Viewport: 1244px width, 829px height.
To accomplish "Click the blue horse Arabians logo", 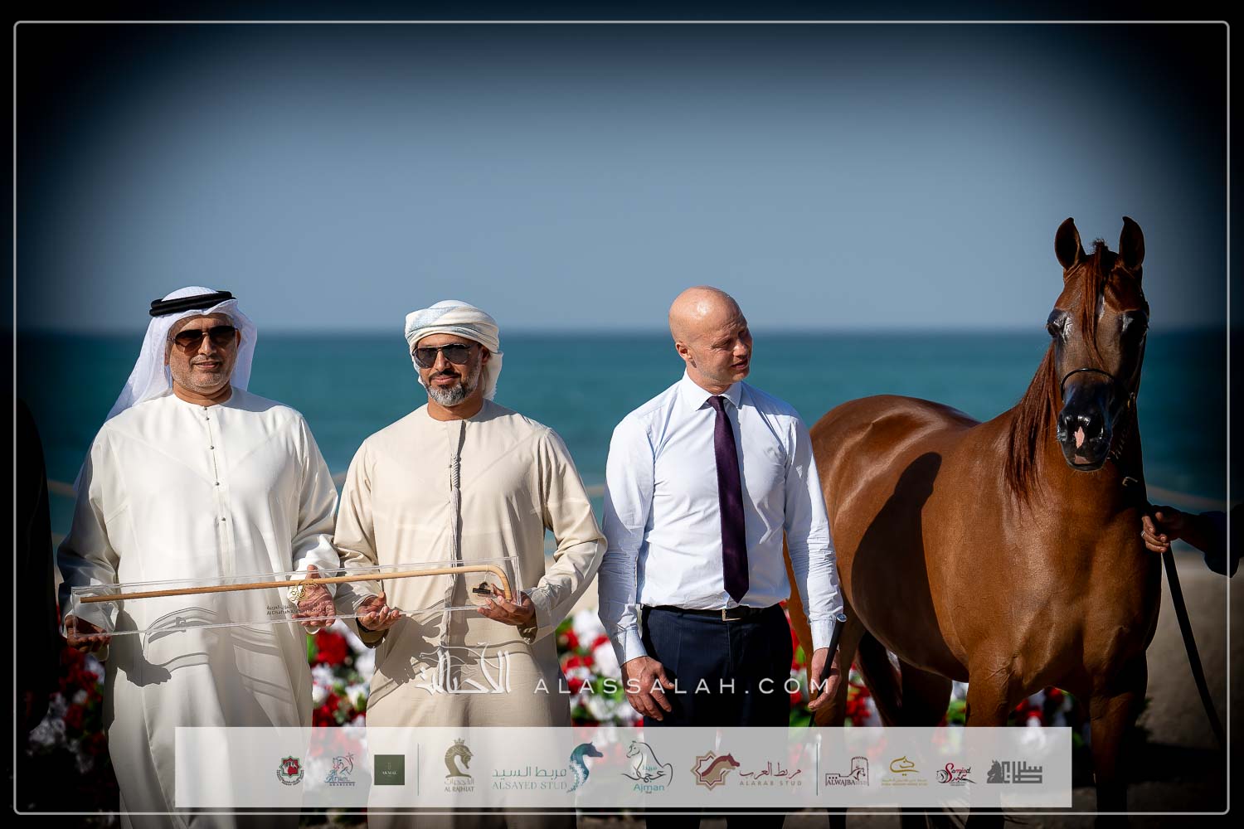I will tap(341, 770).
